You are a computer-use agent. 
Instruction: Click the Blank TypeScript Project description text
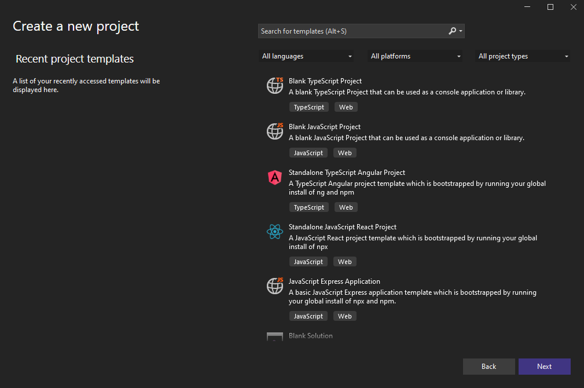coord(407,92)
